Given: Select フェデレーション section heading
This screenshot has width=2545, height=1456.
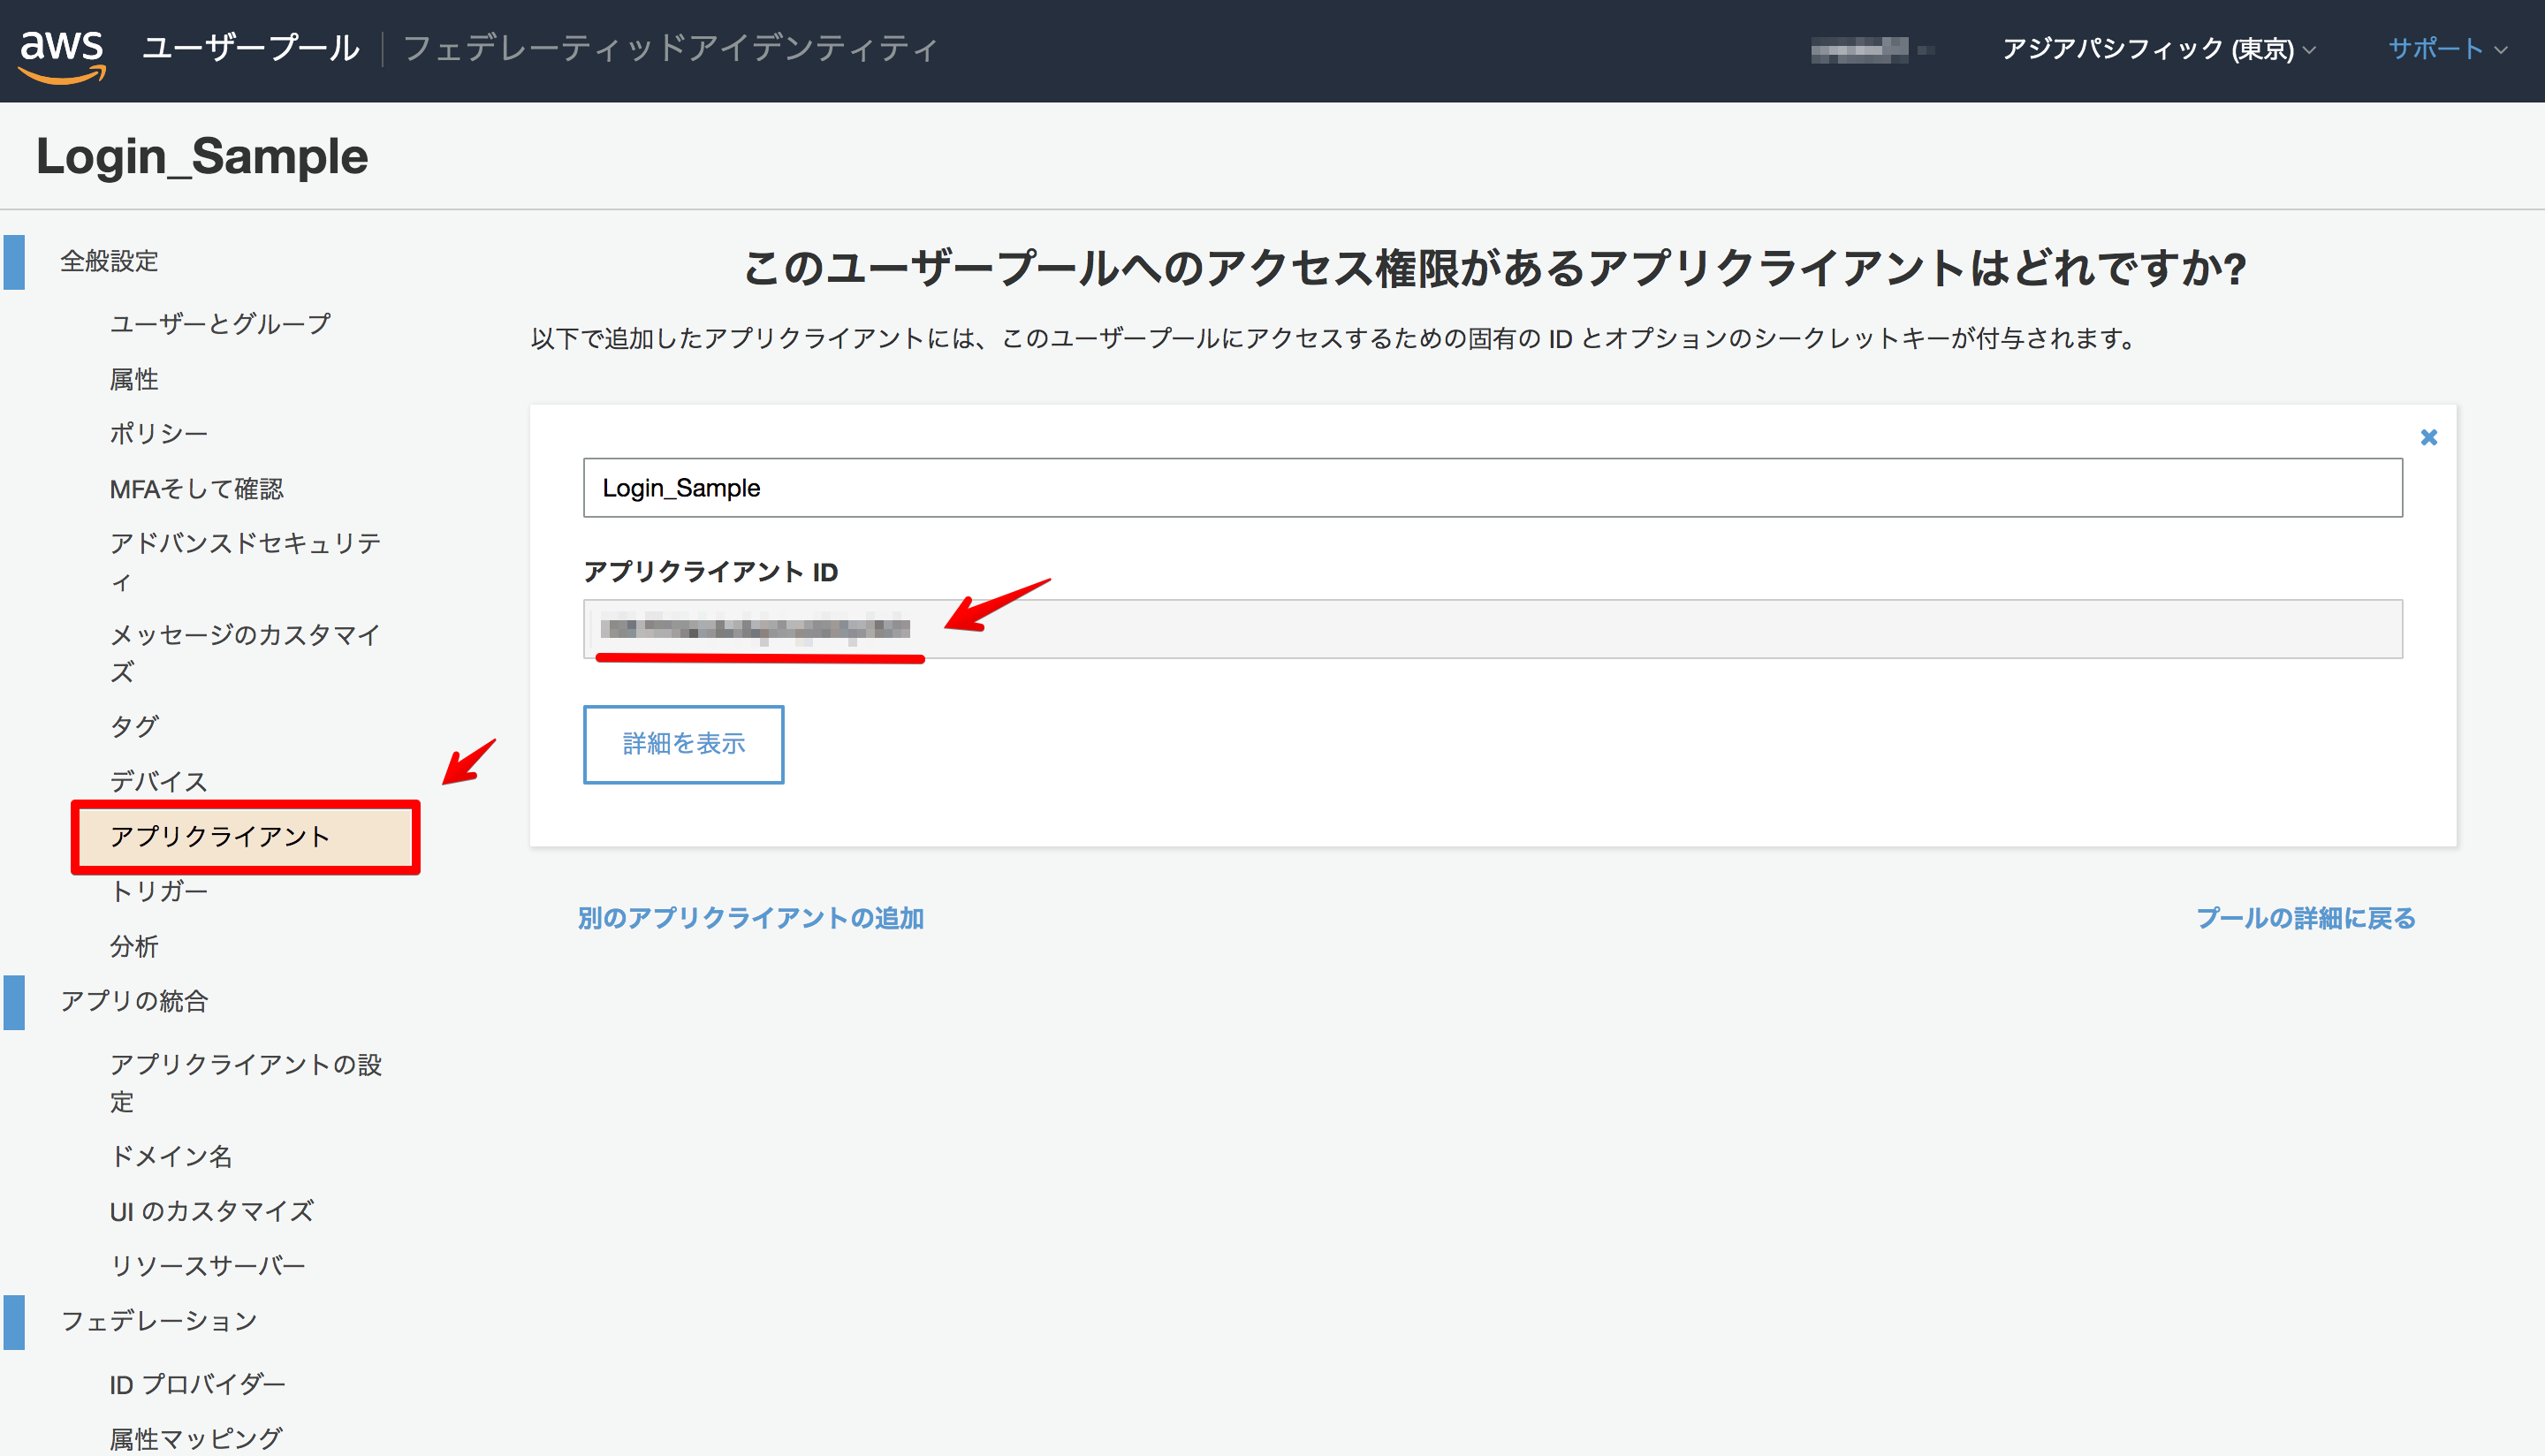Looking at the screenshot, I should pyautogui.click(x=159, y=1321).
